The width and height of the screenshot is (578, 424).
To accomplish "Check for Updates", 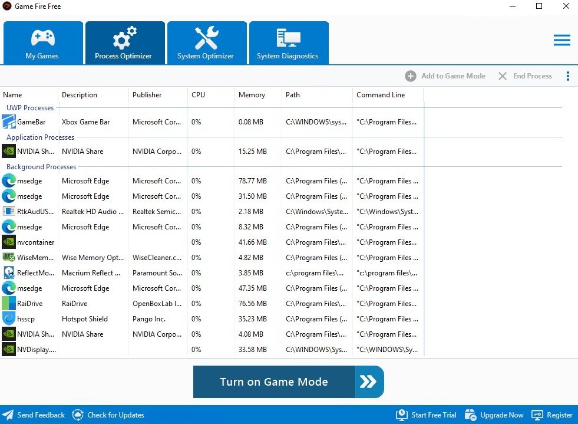I will coord(108,415).
